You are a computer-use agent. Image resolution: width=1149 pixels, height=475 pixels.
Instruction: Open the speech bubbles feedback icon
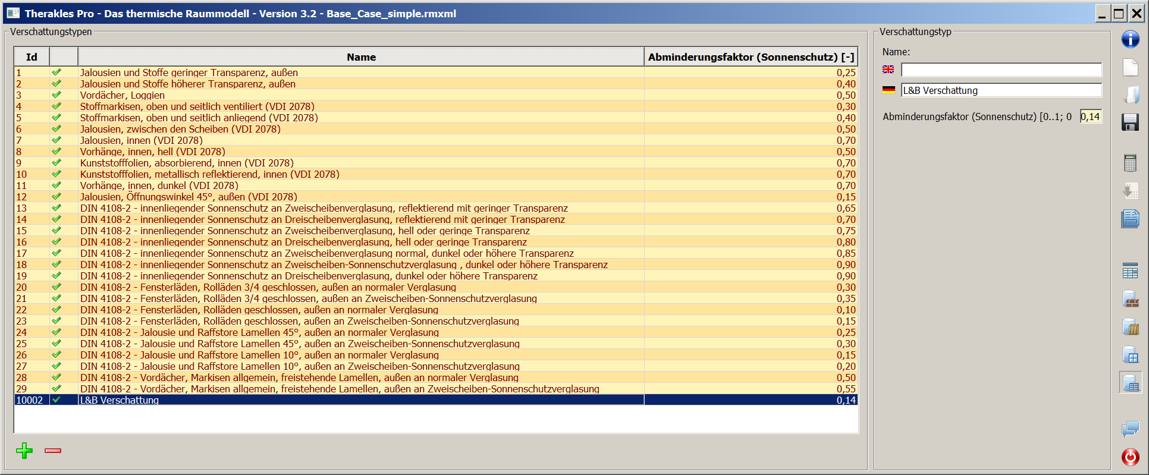1130,429
